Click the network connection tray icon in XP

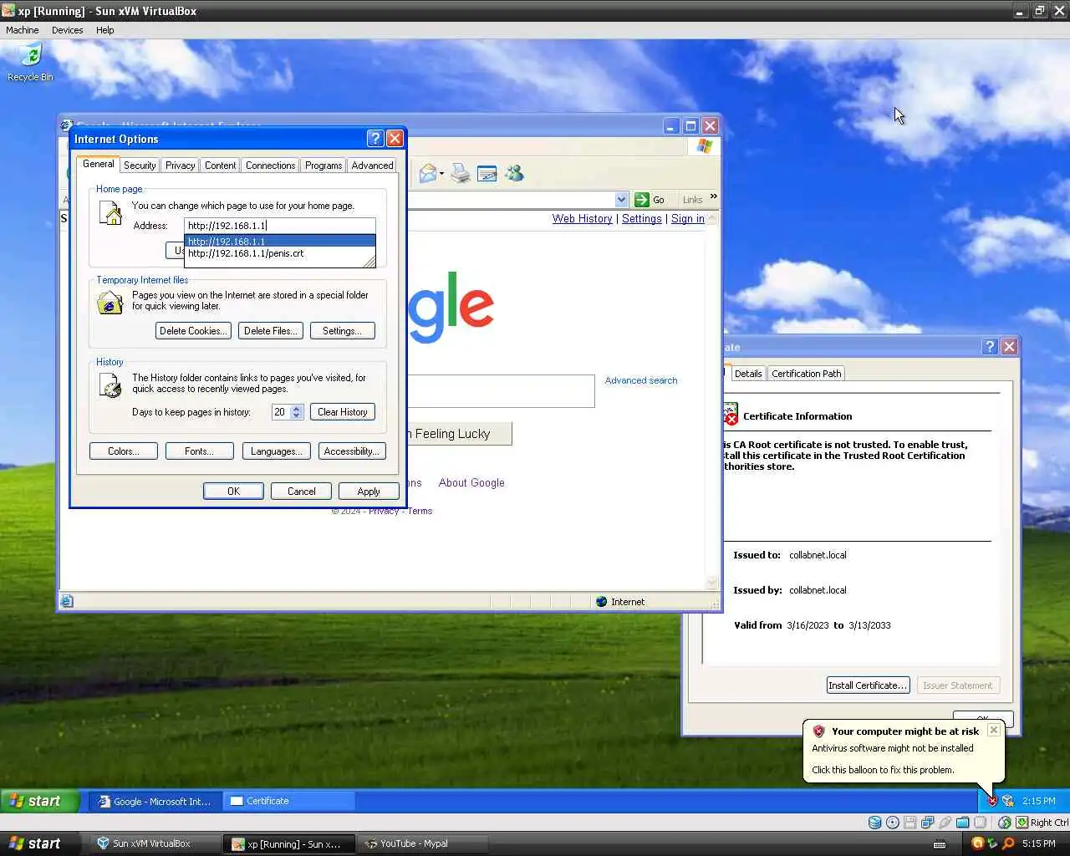click(x=1007, y=801)
